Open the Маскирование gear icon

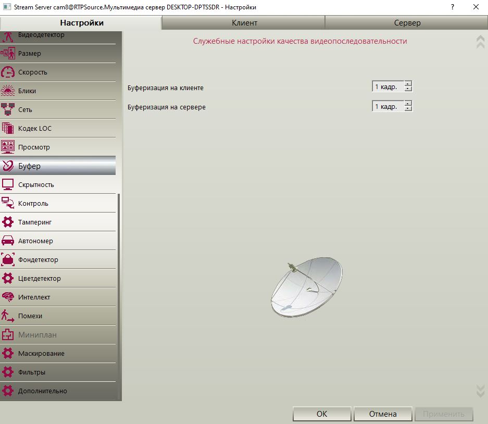pyautogui.click(x=8, y=353)
